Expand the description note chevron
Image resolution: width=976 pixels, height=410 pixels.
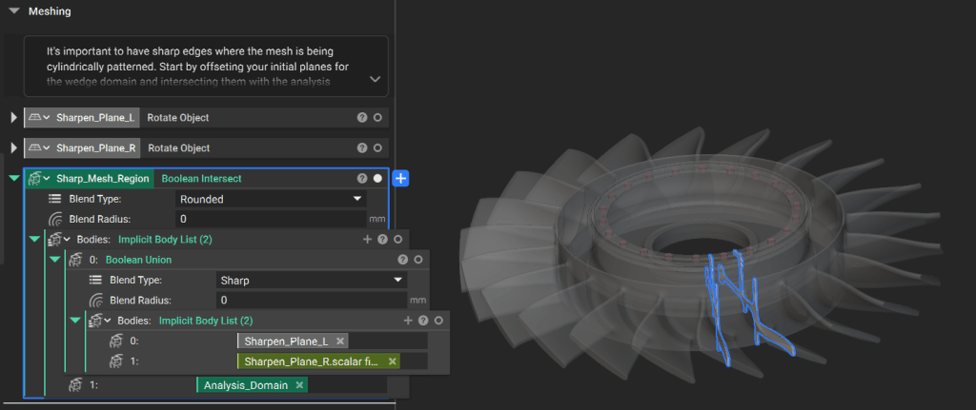click(374, 80)
